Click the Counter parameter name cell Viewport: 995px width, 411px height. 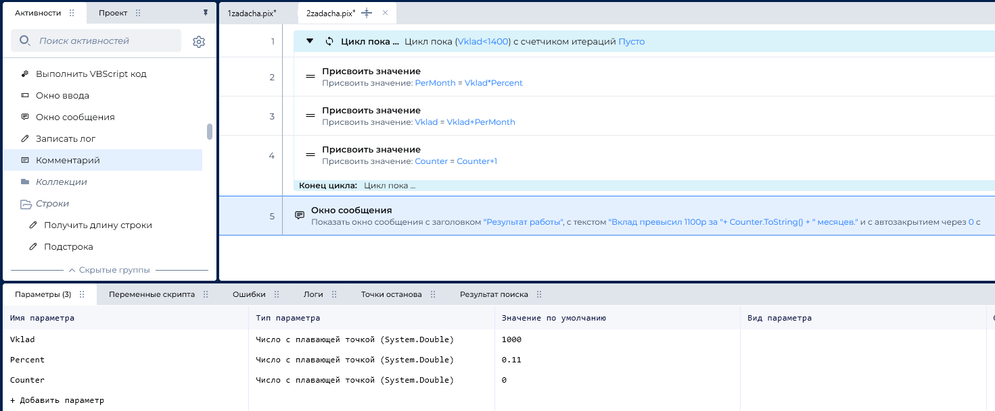click(x=126, y=380)
